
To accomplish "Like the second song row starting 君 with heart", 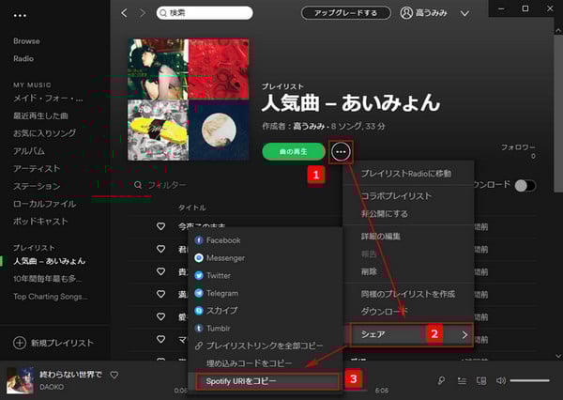I will coord(160,249).
